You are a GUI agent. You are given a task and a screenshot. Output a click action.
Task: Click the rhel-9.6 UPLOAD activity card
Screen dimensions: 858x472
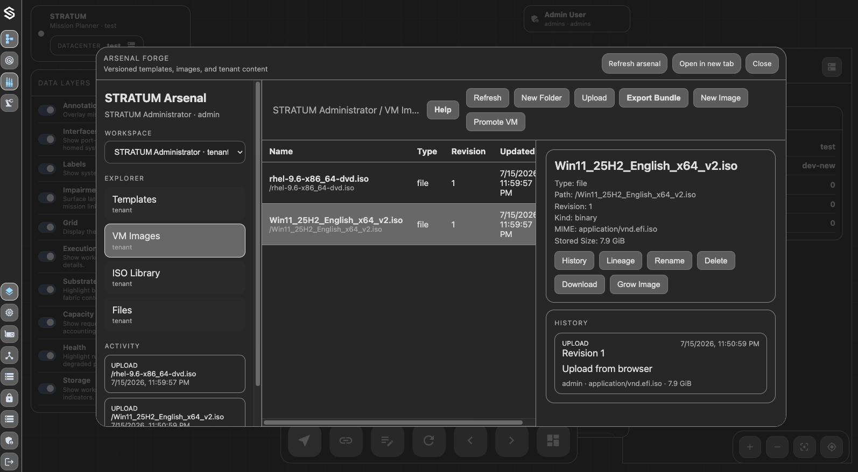(x=175, y=374)
